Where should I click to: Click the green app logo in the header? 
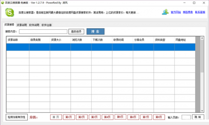pos(10,13)
